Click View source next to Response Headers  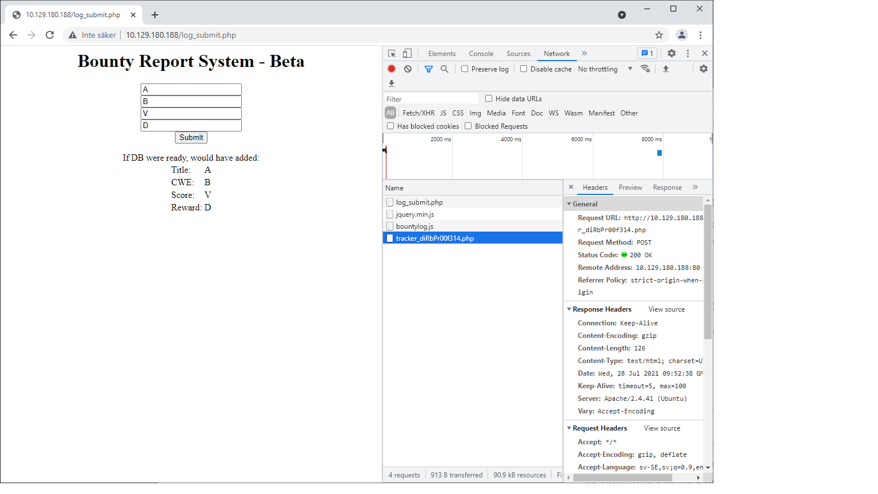(667, 309)
